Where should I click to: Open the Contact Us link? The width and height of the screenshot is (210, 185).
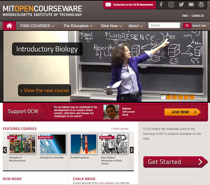click(198, 15)
